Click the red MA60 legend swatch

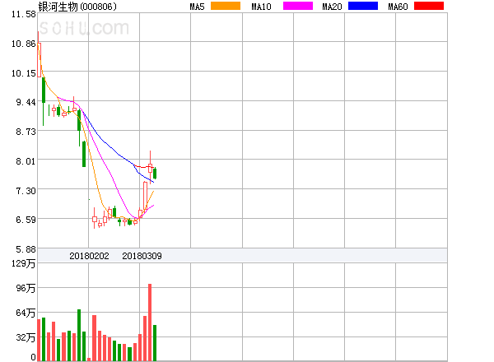tap(429, 6)
